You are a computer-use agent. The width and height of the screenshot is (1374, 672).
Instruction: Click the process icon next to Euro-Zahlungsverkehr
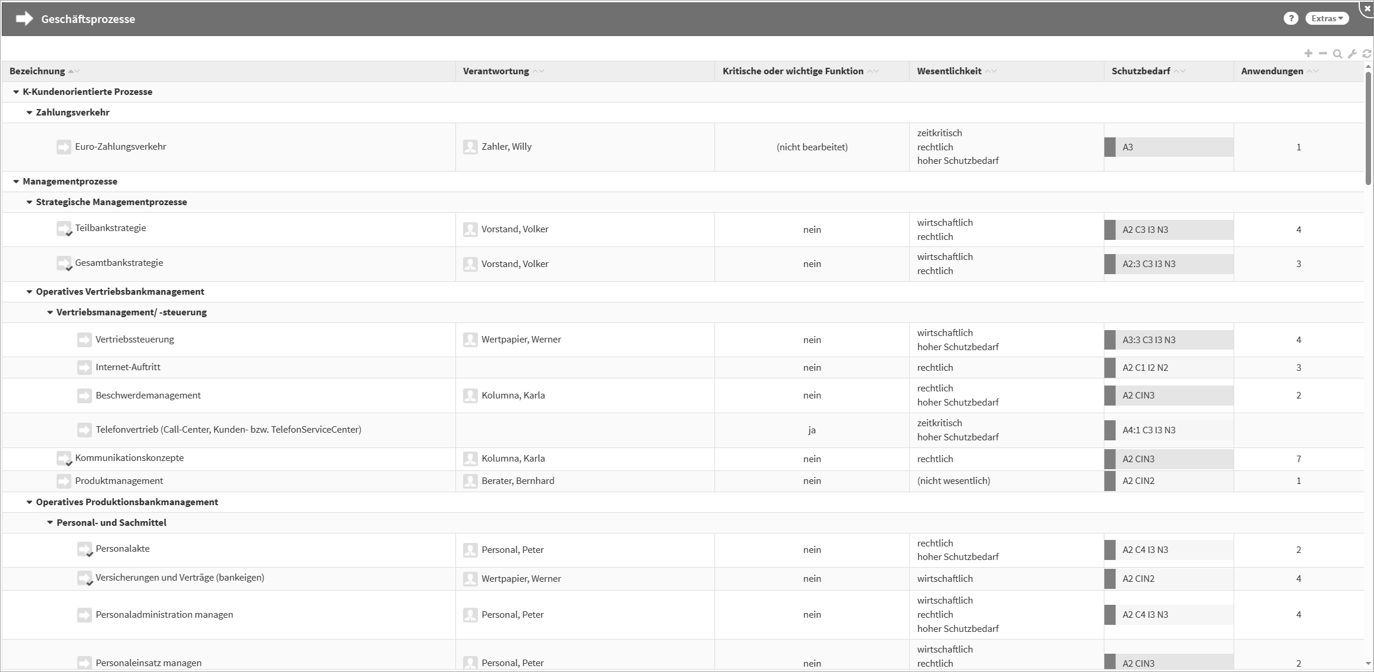click(64, 147)
